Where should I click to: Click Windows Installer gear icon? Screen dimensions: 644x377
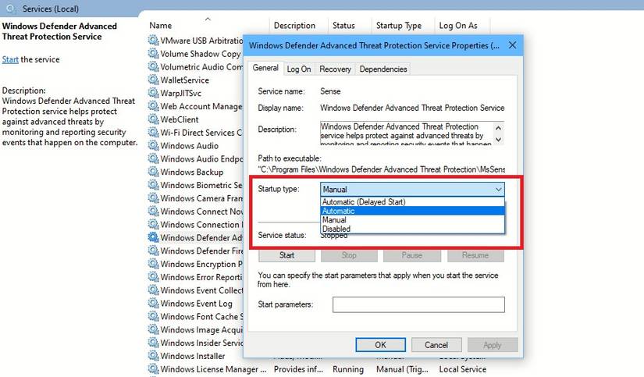153,356
